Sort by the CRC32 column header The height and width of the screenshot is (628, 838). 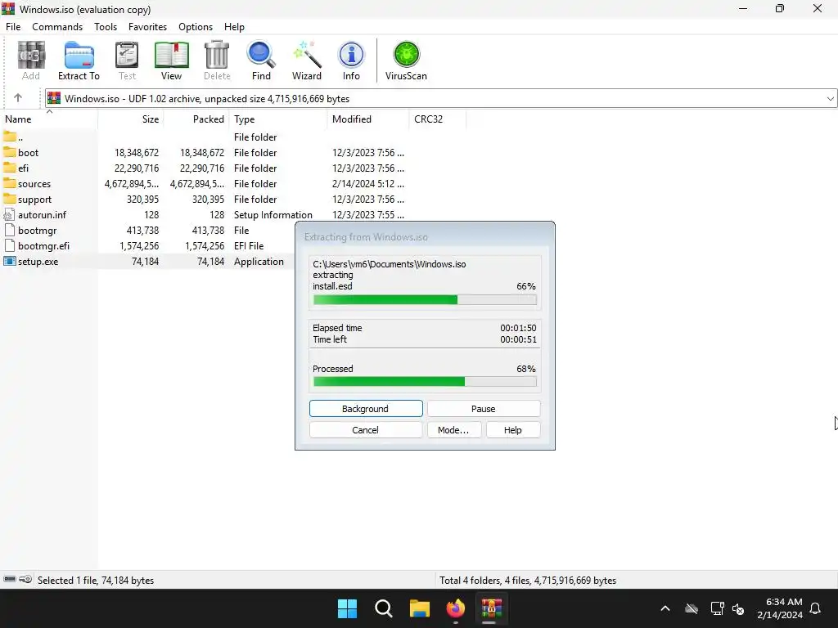(x=437, y=119)
